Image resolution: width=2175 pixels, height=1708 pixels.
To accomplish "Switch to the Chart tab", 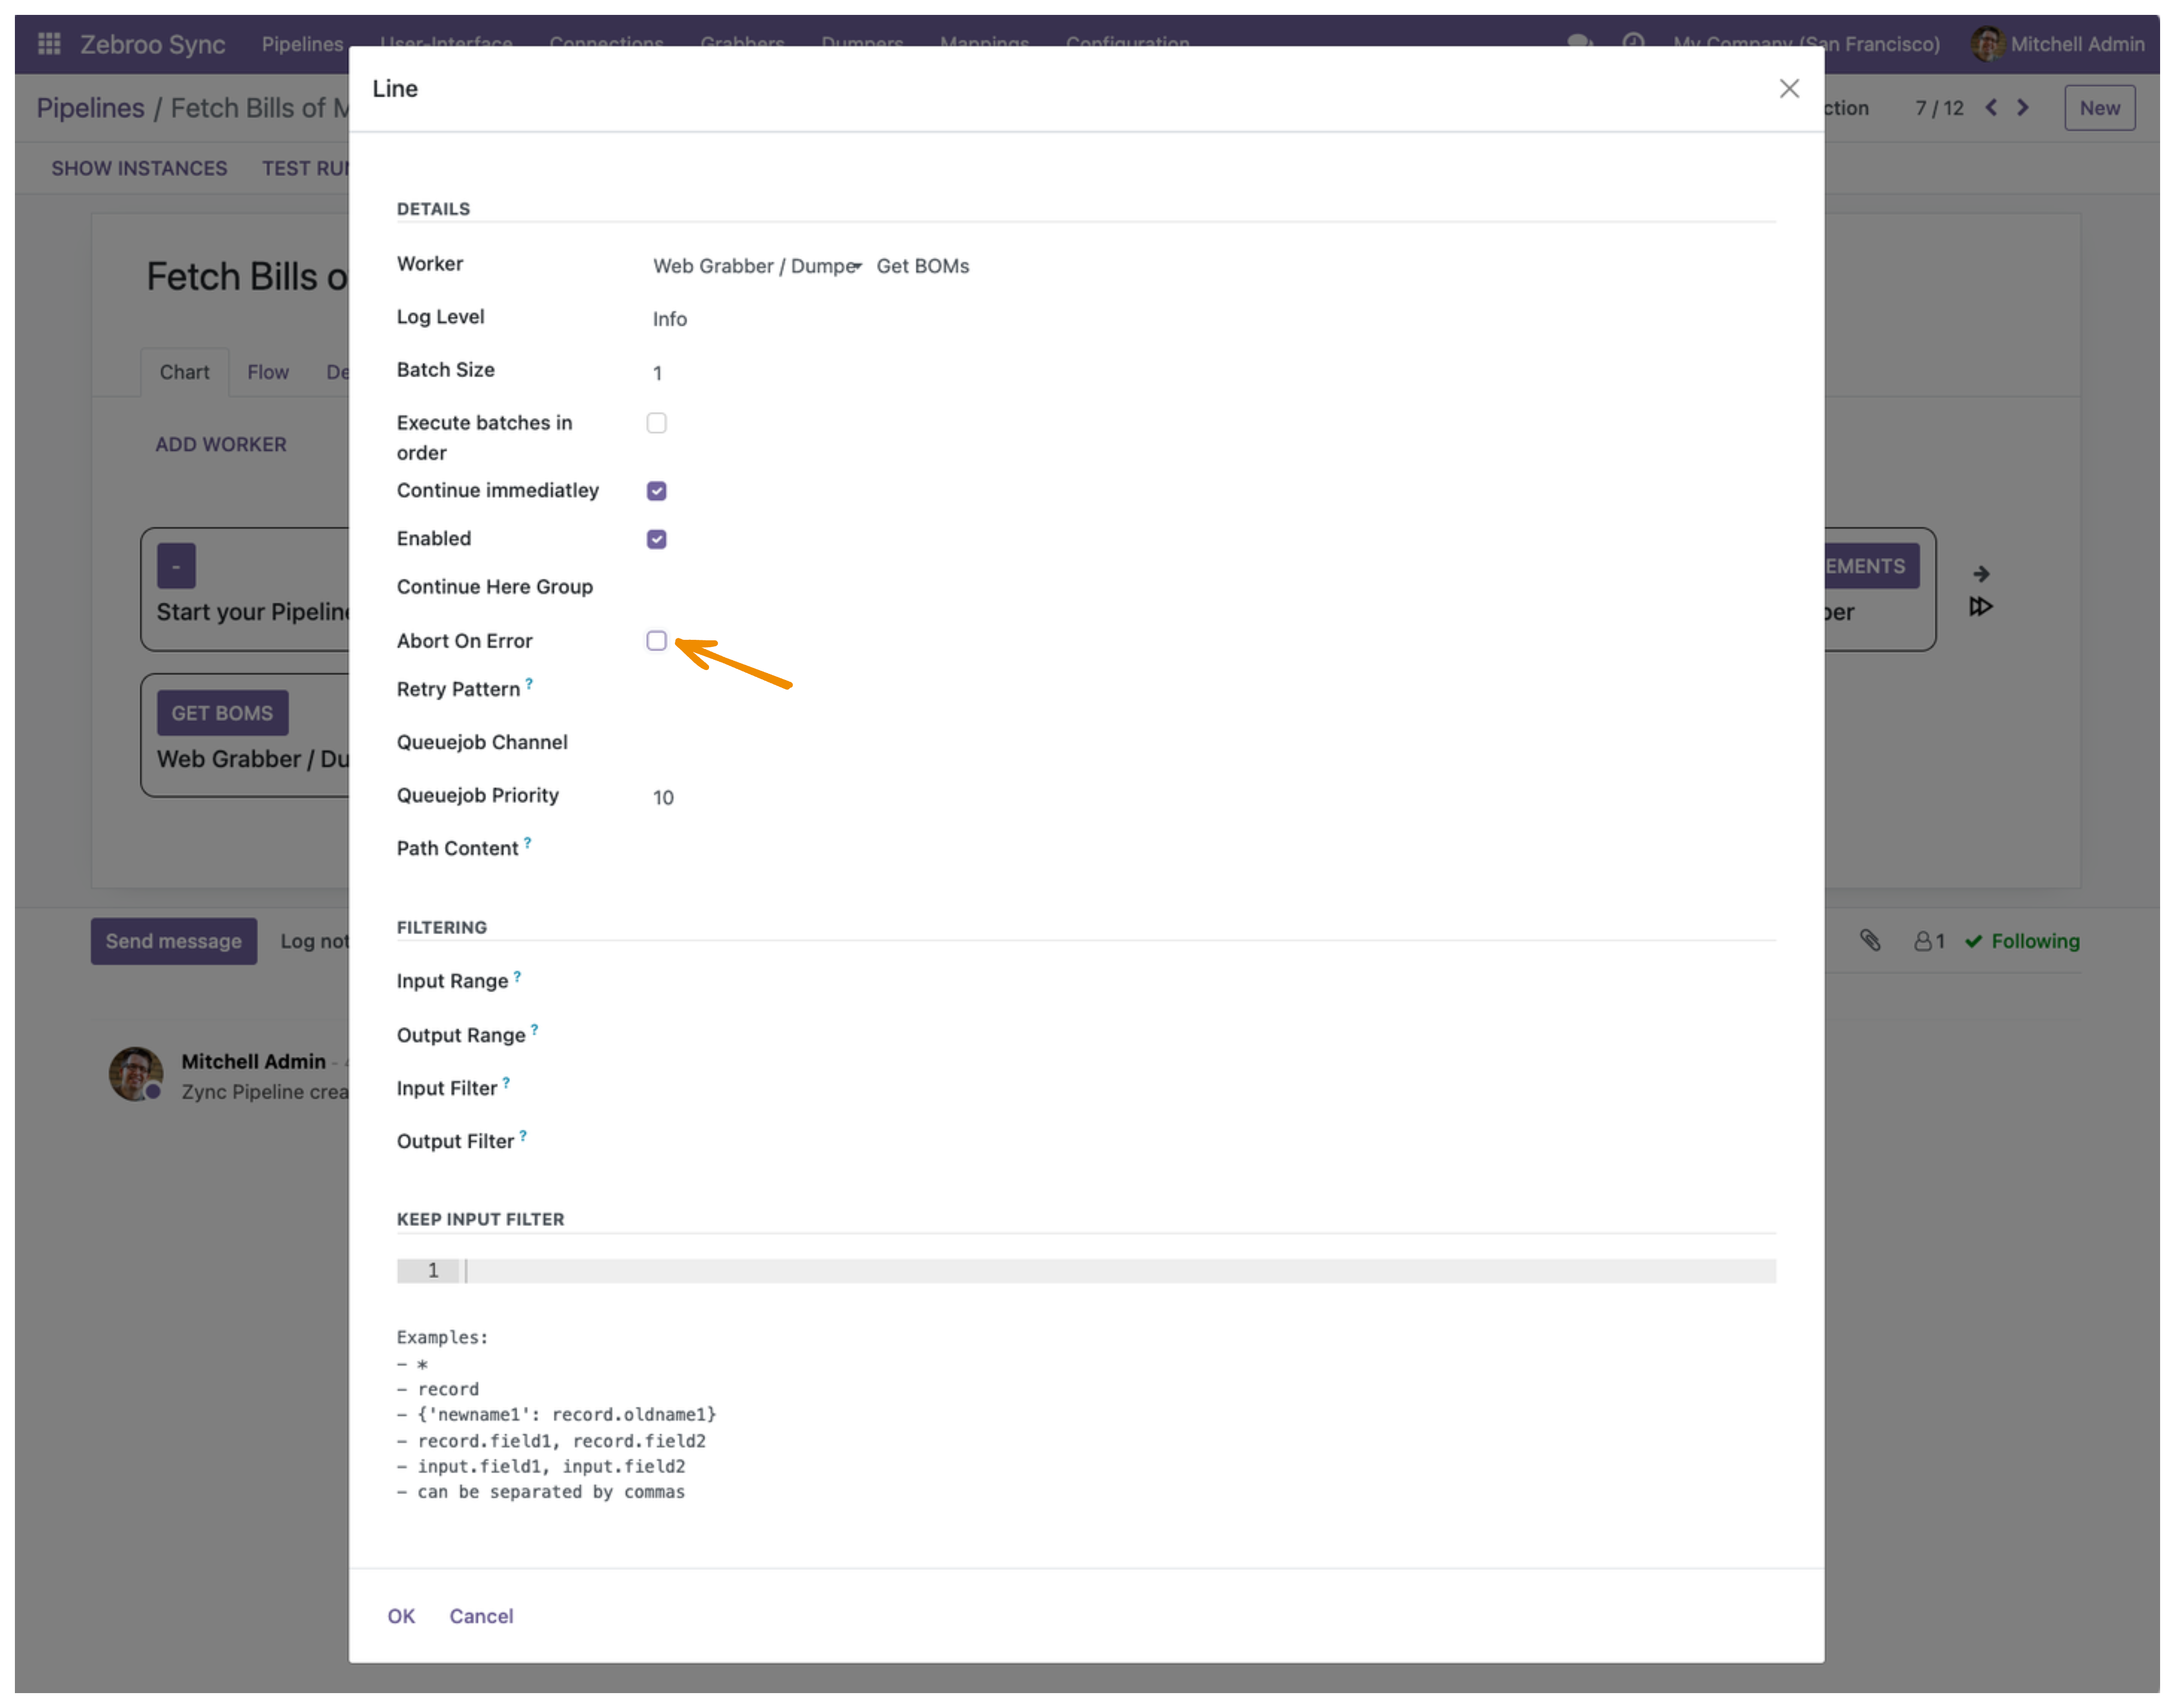I will click(185, 372).
